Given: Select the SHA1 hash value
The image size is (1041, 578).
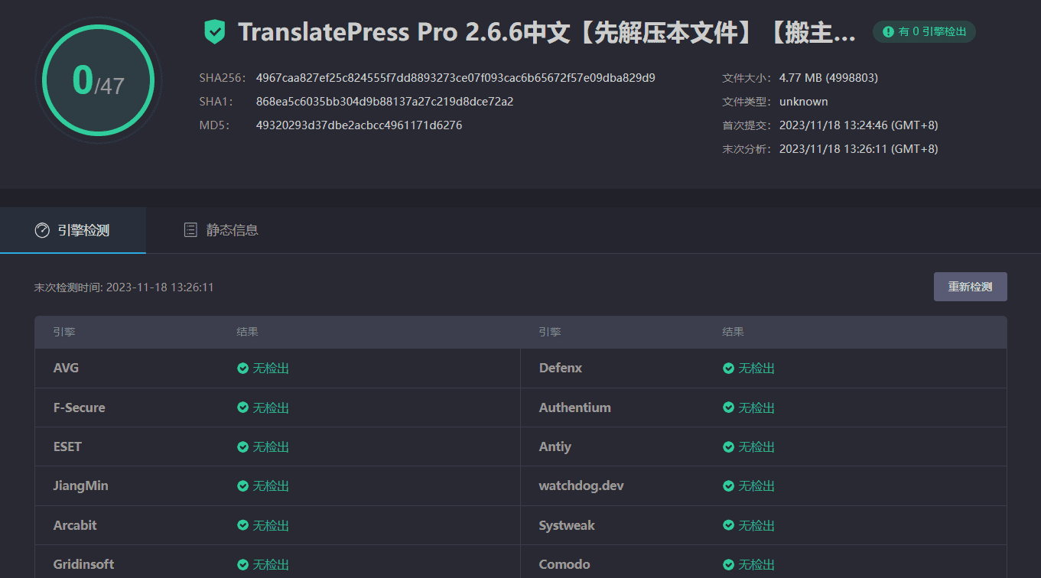Looking at the screenshot, I should click(385, 102).
